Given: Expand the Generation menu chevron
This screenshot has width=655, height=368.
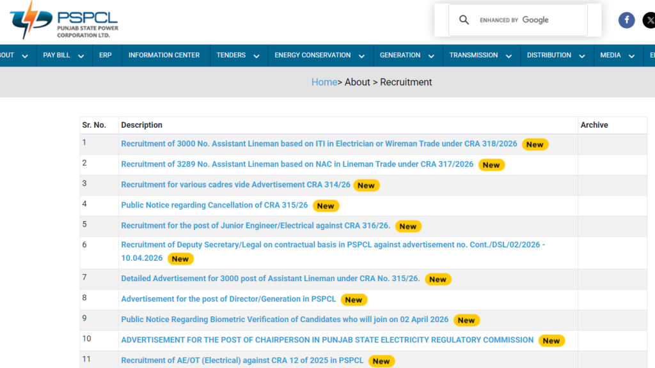Looking at the screenshot, I should pos(431,56).
